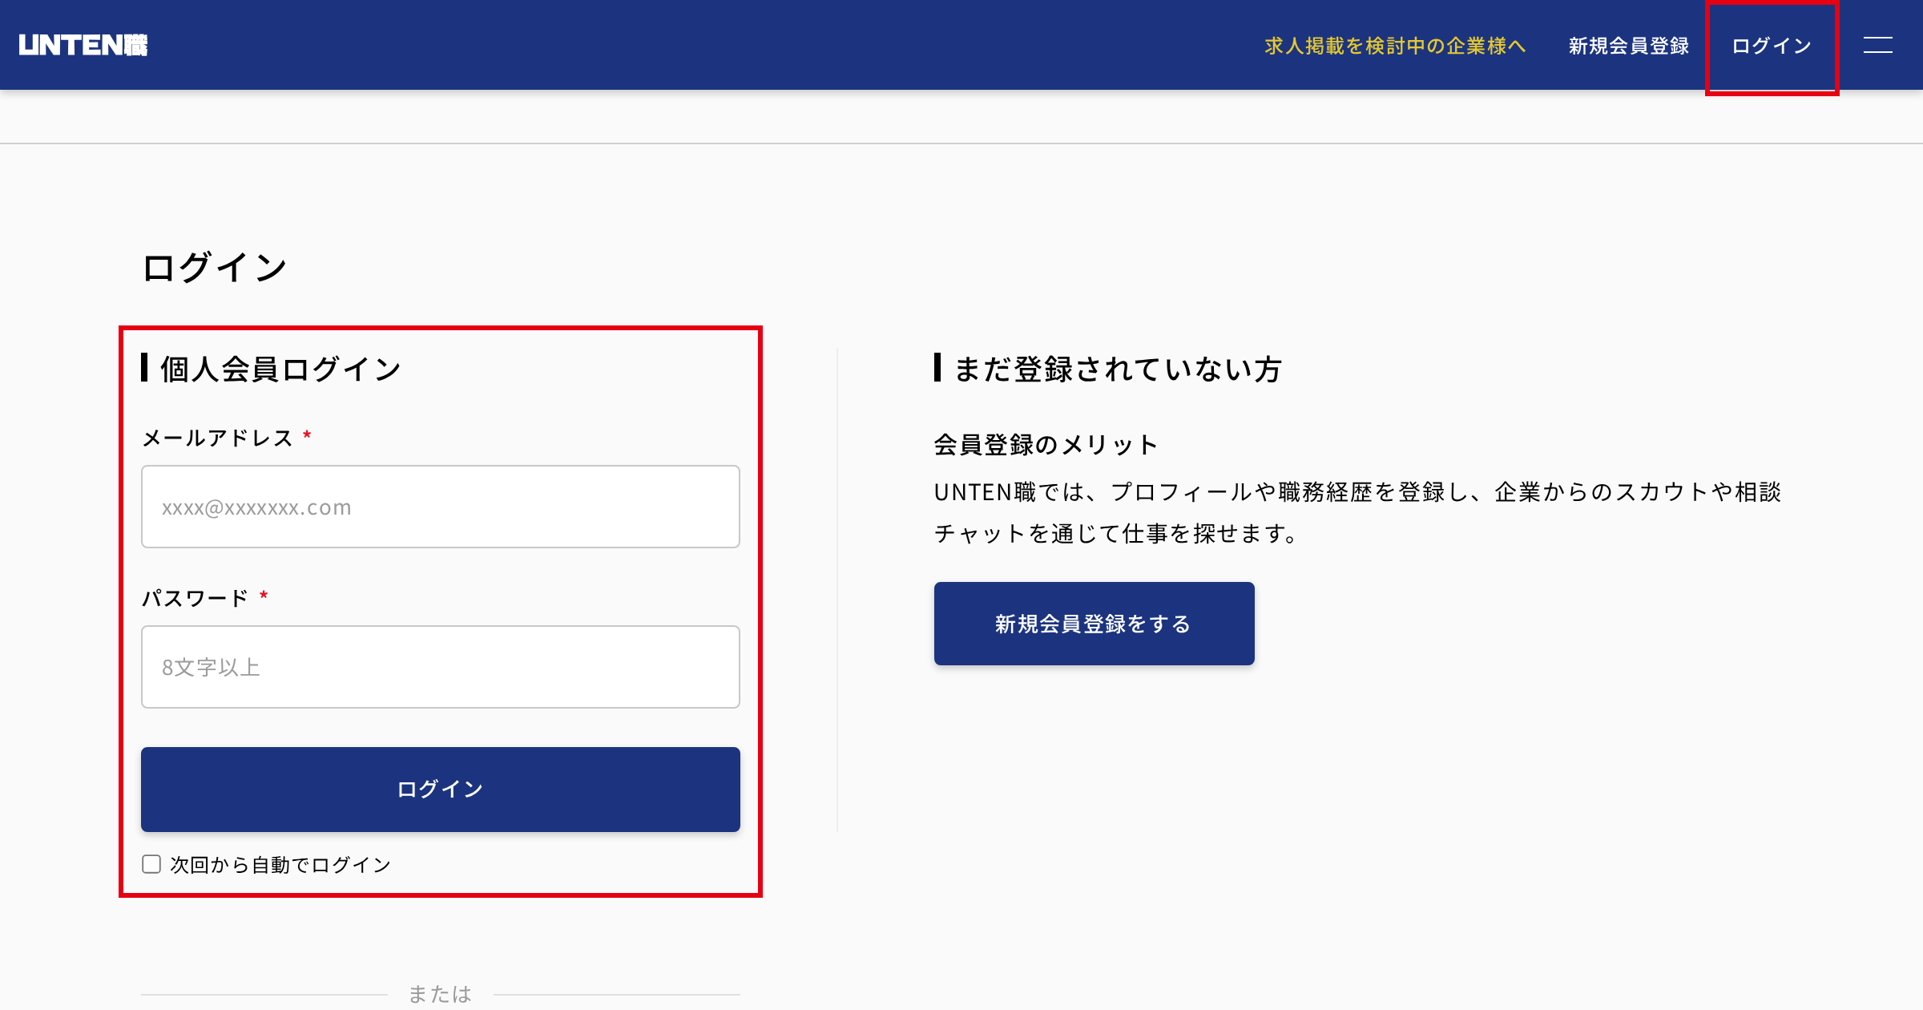
Task: Click the 次回から自動でログイン label text
Action: [x=280, y=864]
